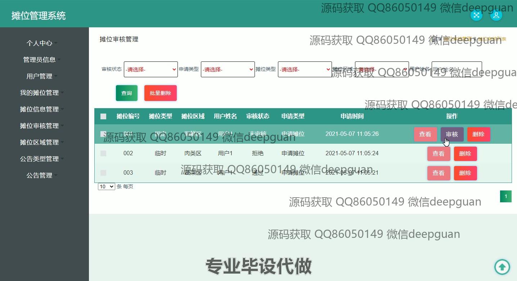Change the rows-per-page dropdown showing 10
Viewport: 517px width, 281px height.
pyautogui.click(x=106, y=186)
